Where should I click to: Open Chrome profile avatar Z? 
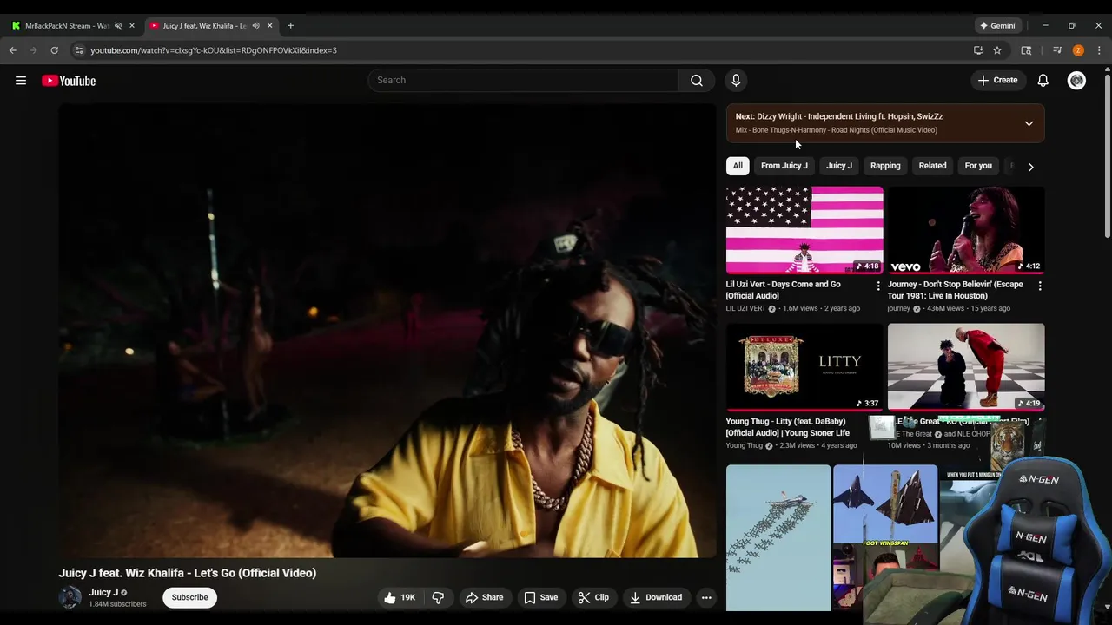(x=1078, y=50)
